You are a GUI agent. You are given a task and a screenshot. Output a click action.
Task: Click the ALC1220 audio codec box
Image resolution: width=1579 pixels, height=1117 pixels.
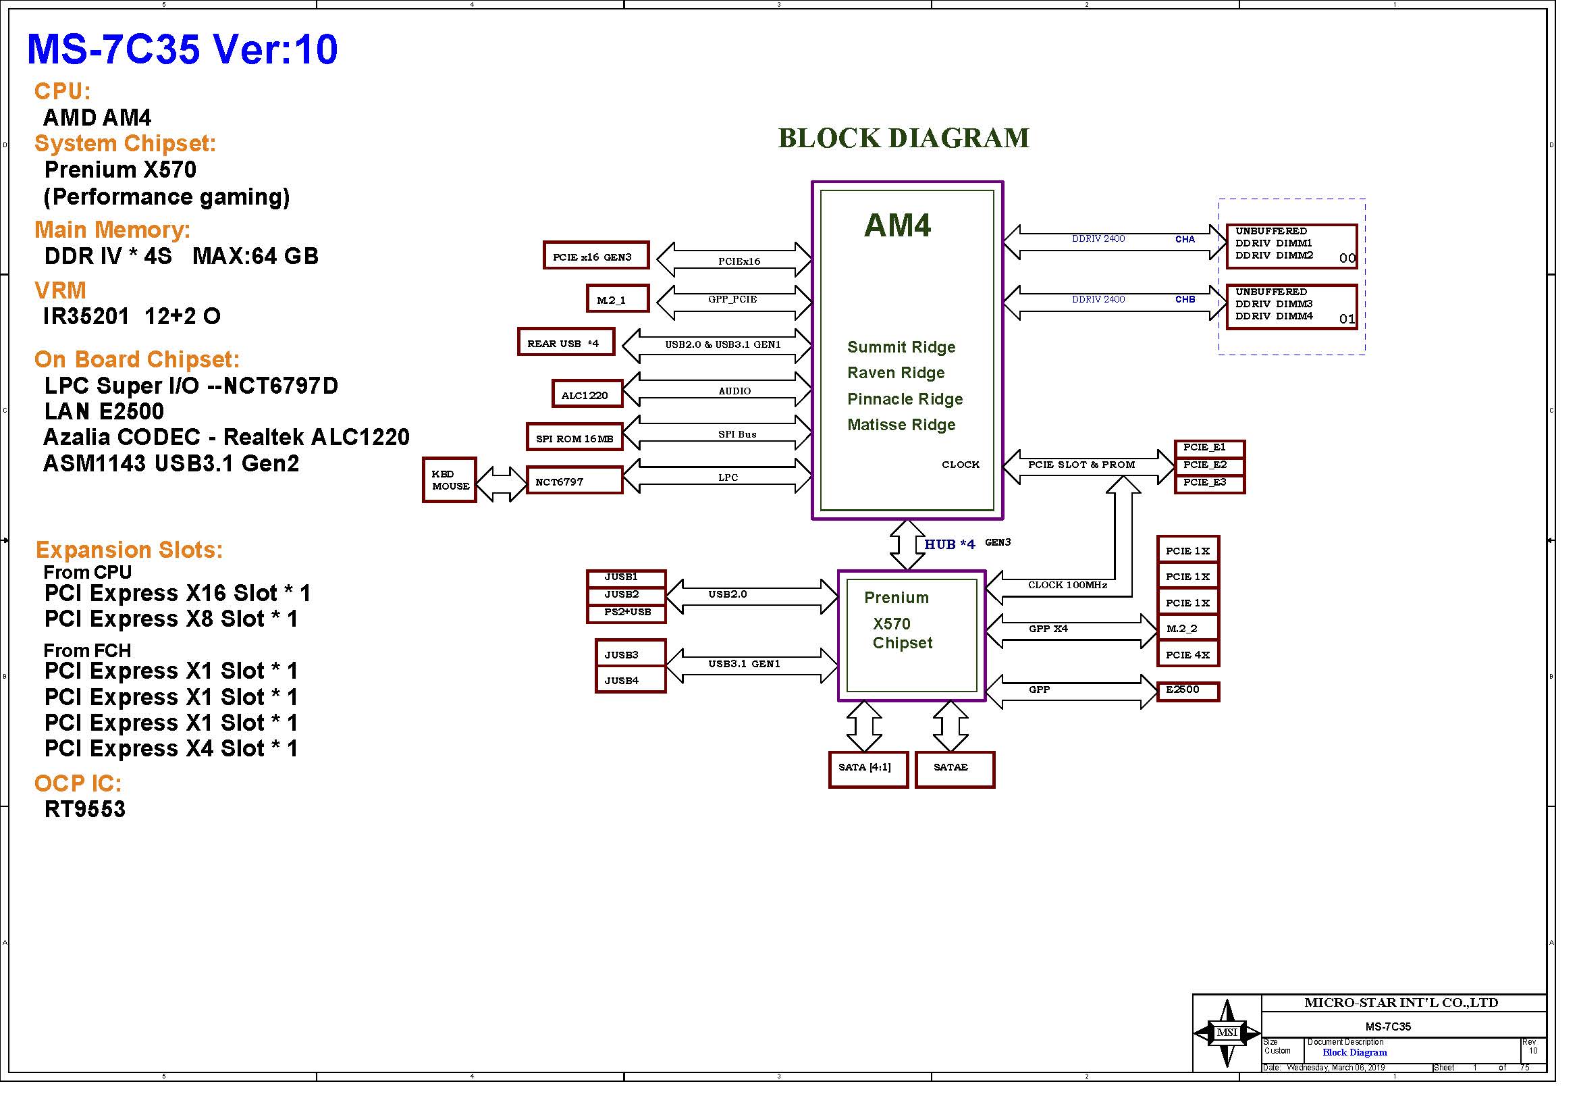click(x=587, y=394)
